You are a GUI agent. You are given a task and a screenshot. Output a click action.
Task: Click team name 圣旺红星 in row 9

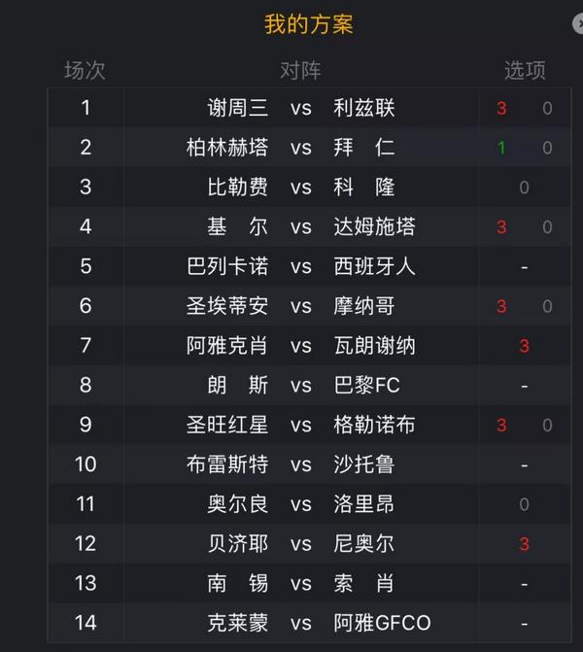click(227, 425)
